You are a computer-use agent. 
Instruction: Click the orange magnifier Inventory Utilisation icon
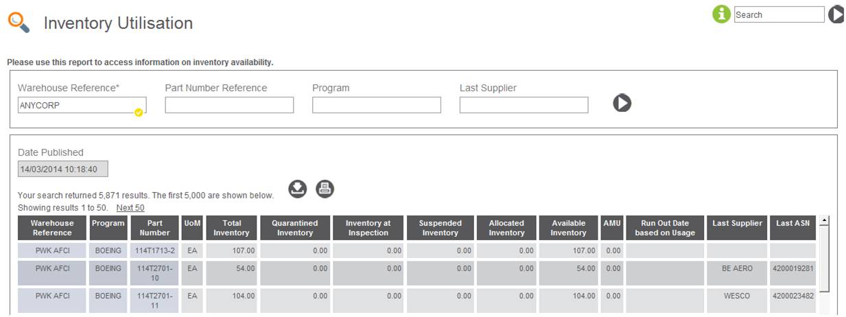pos(19,22)
